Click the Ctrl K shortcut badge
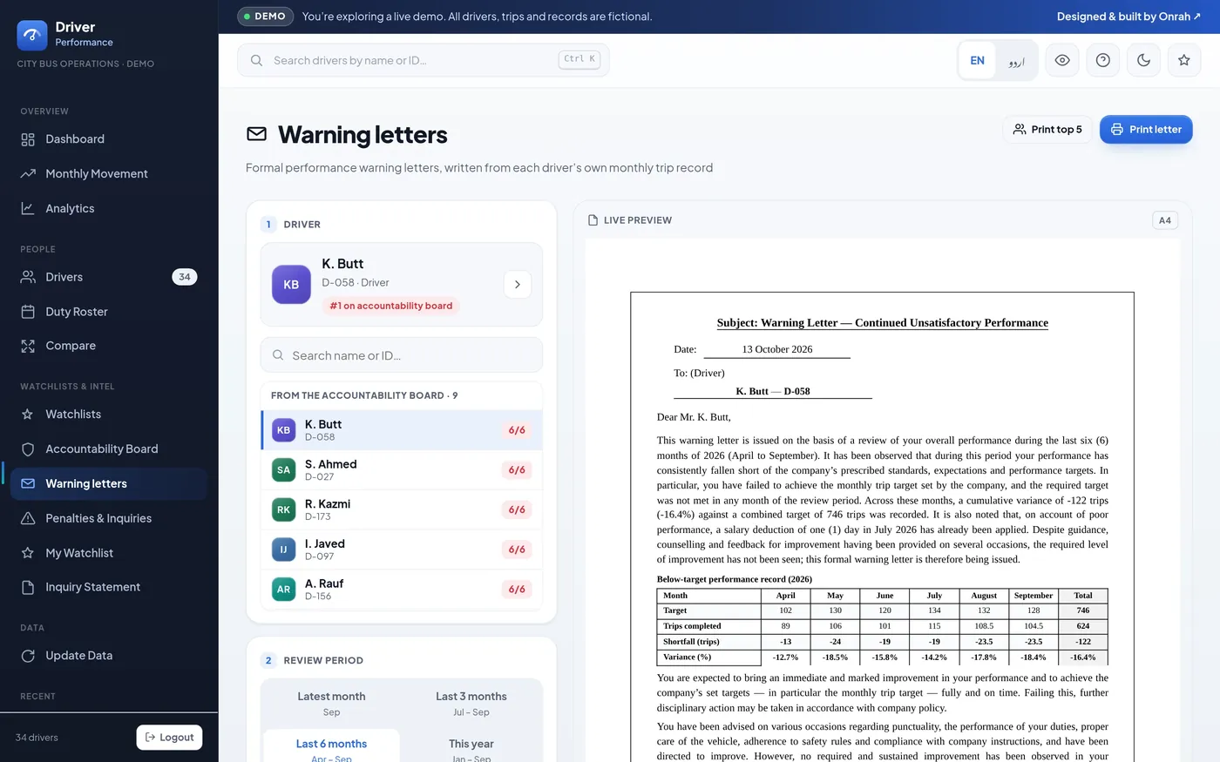 pos(579,59)
